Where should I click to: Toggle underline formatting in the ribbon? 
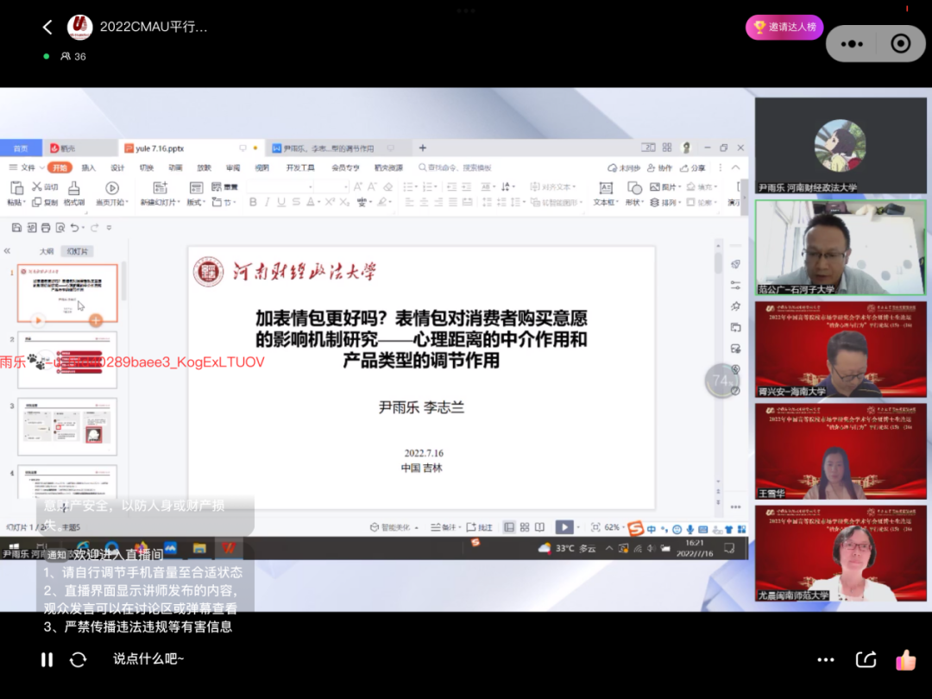point(281,202)
